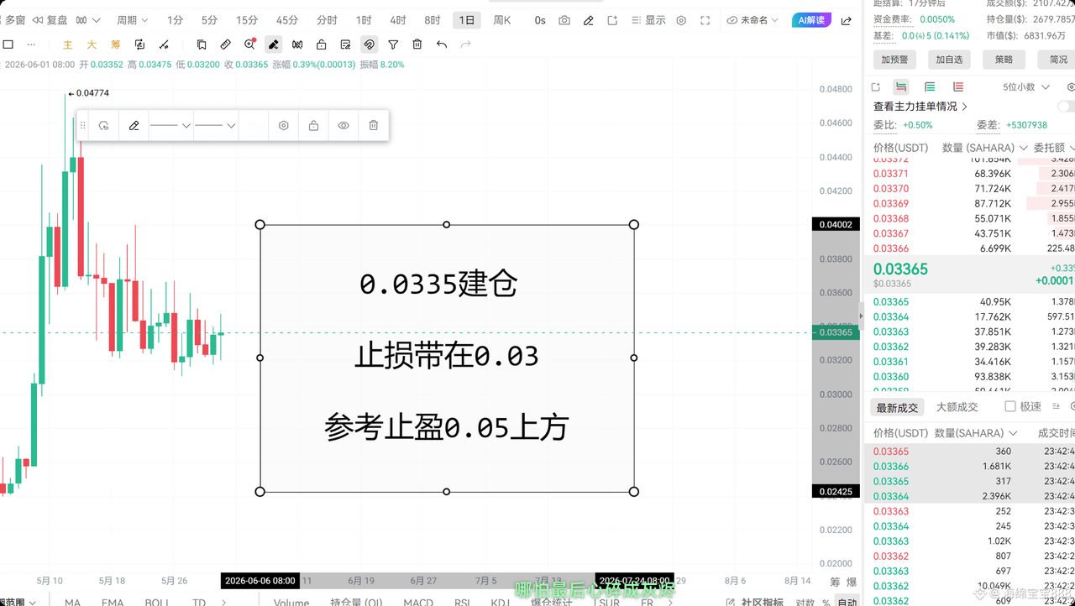Click the rectangle shape tool in drawing toolbar
1075x606 pixels.
(x=8, y=44)
